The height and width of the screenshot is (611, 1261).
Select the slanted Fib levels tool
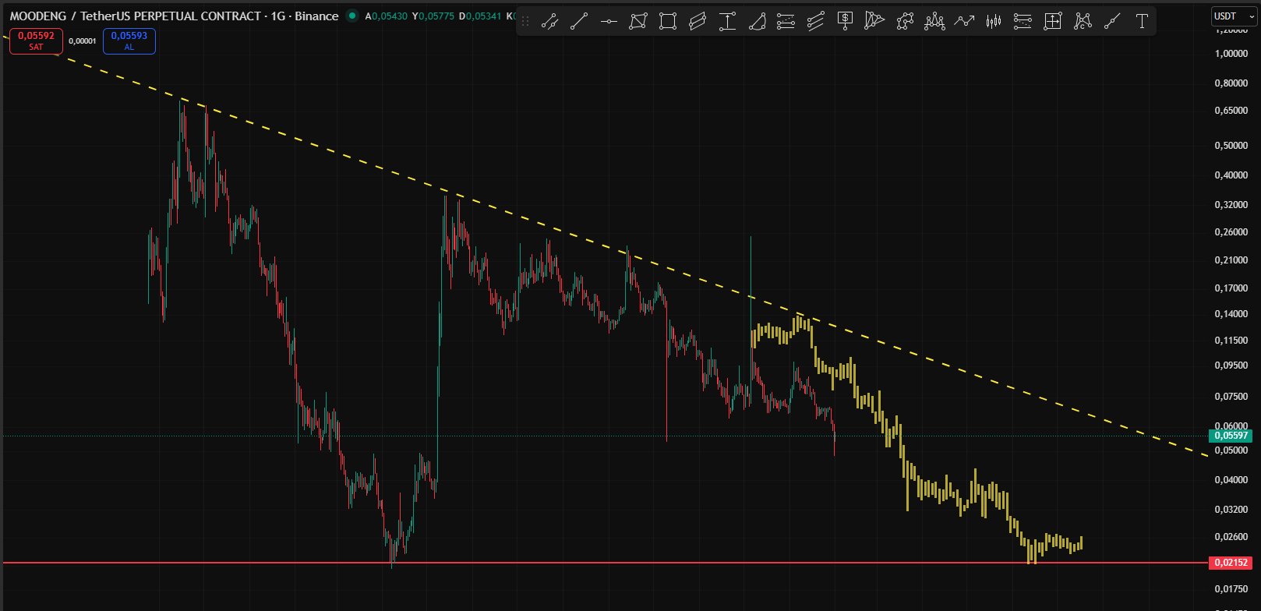[x=815, y=22]
